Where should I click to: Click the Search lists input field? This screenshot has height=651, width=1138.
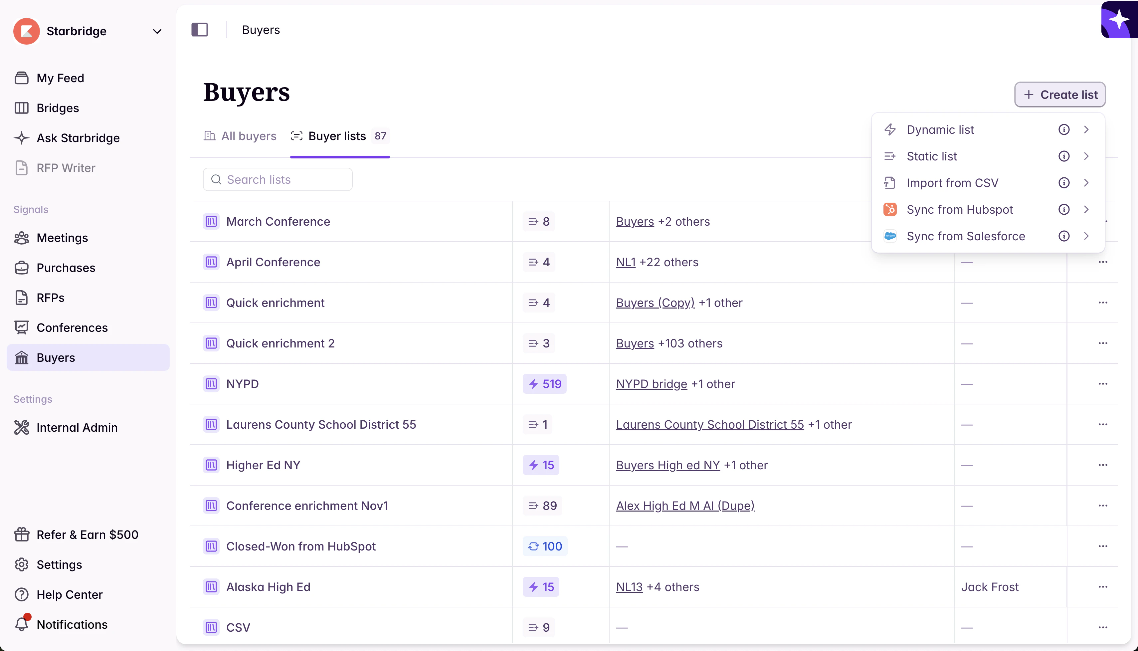[282, 180]
